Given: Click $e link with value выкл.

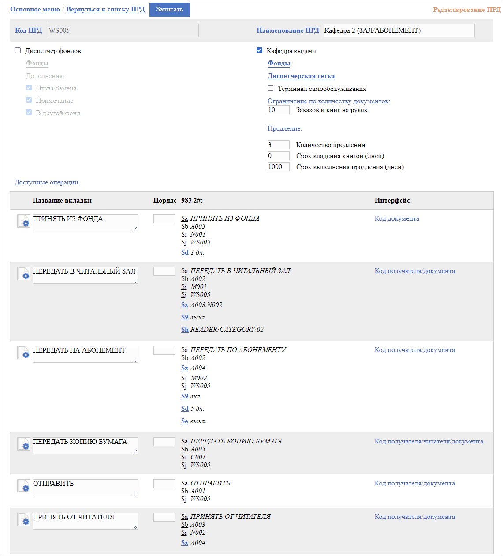Looking at the screenshot, I should coord(185,421).
